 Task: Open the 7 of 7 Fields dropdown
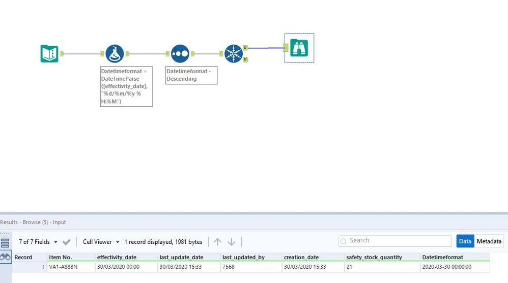38,242
